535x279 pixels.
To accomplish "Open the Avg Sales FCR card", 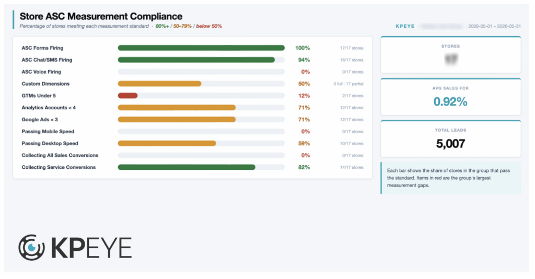I will (x=451, y=97).
